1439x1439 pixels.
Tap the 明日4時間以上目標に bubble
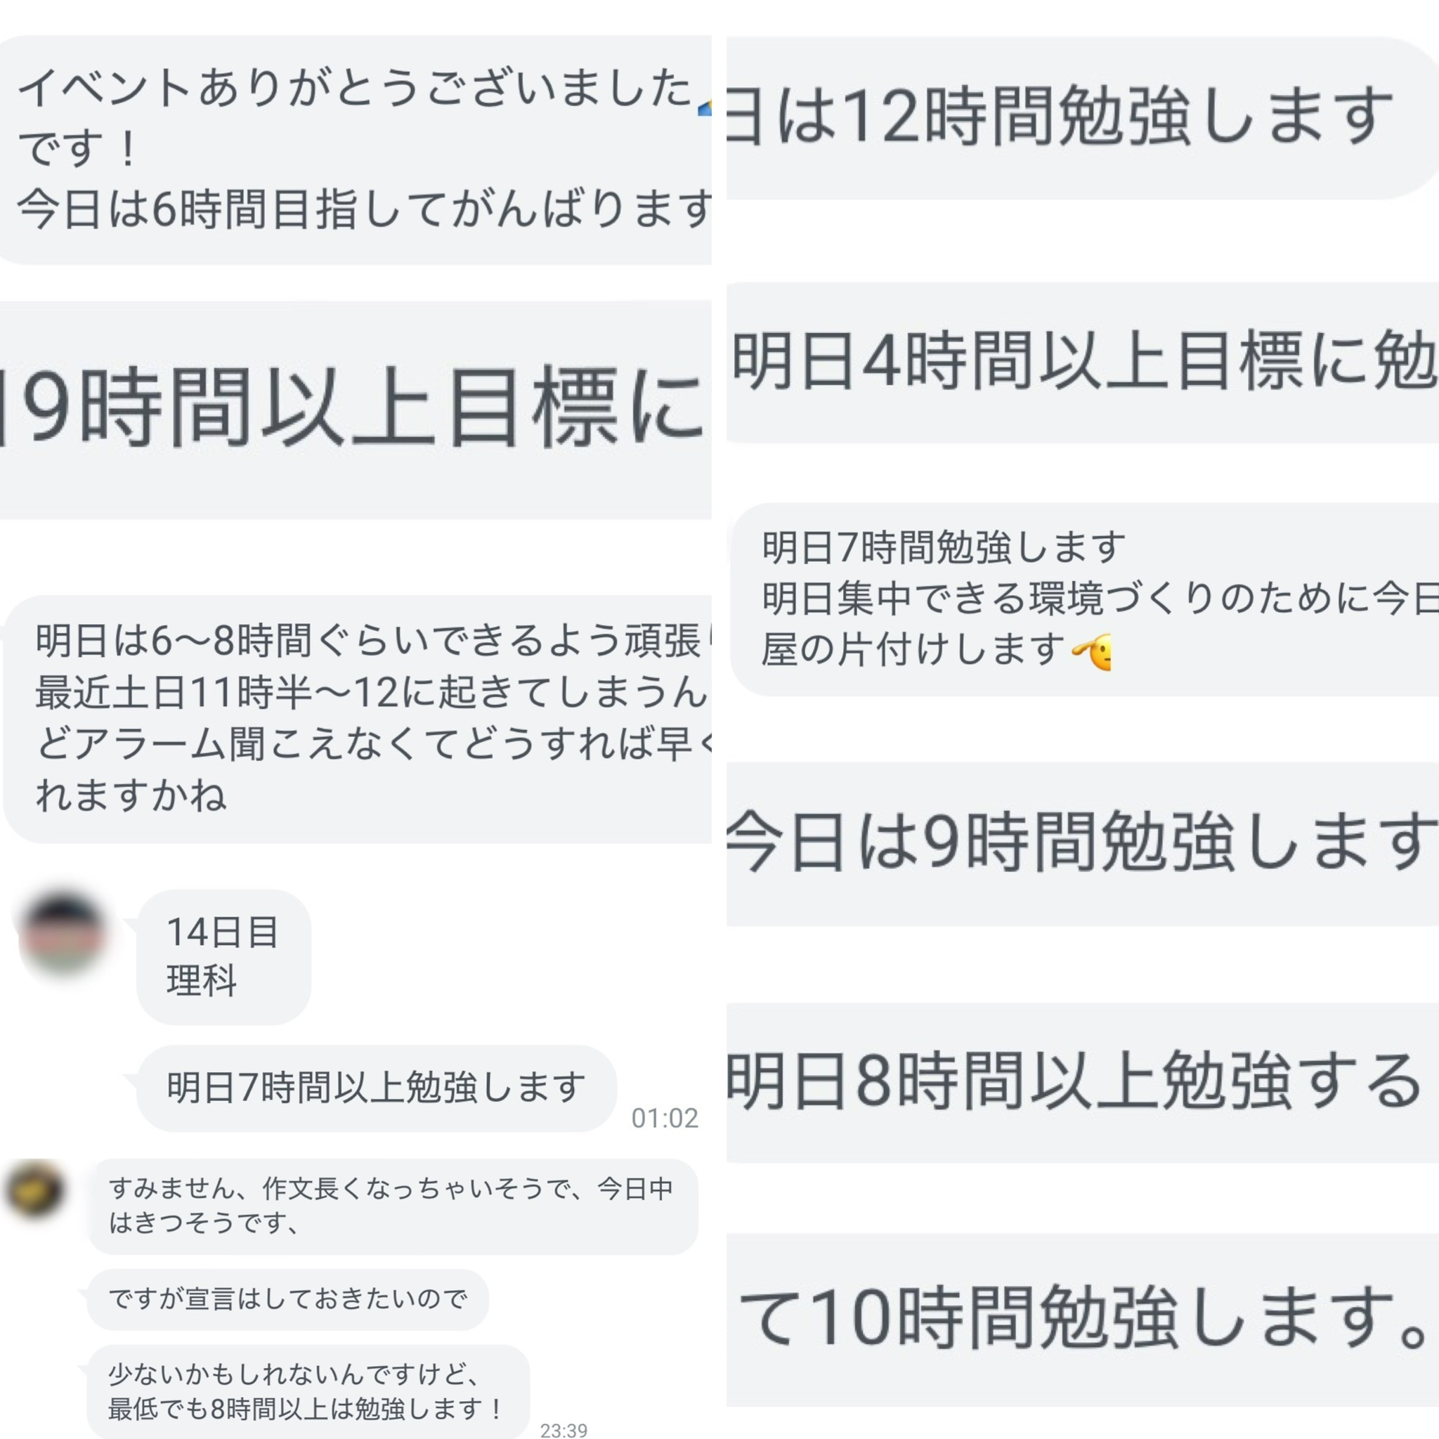pos(1082,363)
